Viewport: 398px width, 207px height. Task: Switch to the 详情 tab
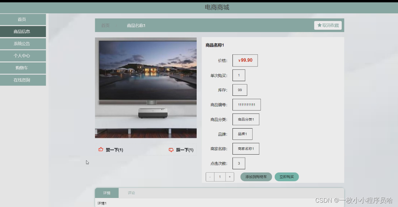tap(107, 193)
